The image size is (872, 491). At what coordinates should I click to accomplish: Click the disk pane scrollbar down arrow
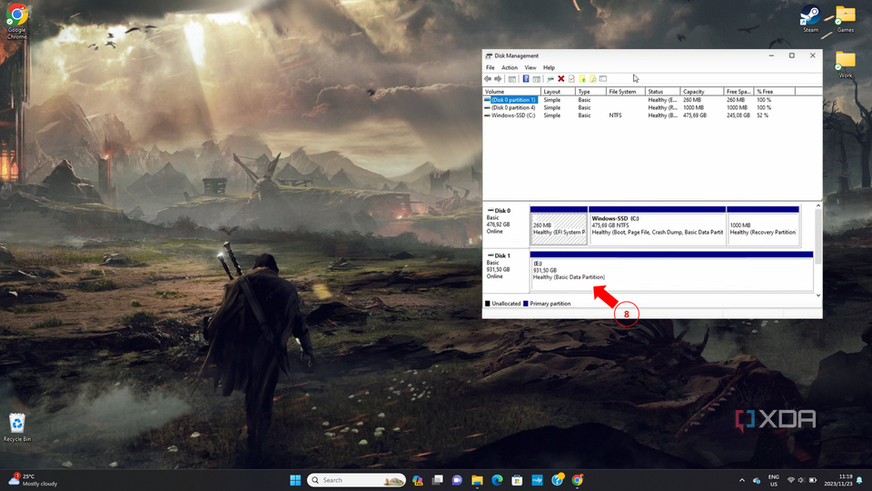pyautogui.click(x=818, y=295)
